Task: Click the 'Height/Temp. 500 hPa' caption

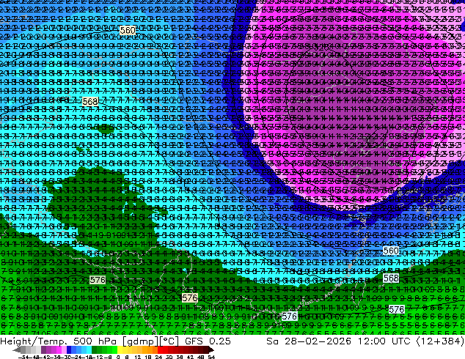Action: click(x=58, y=341)
